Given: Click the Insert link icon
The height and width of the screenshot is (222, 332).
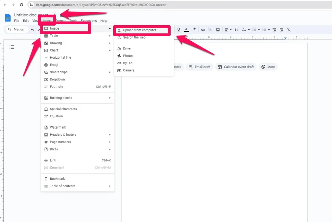Looking at the screenshot, I should click(203, 30).
